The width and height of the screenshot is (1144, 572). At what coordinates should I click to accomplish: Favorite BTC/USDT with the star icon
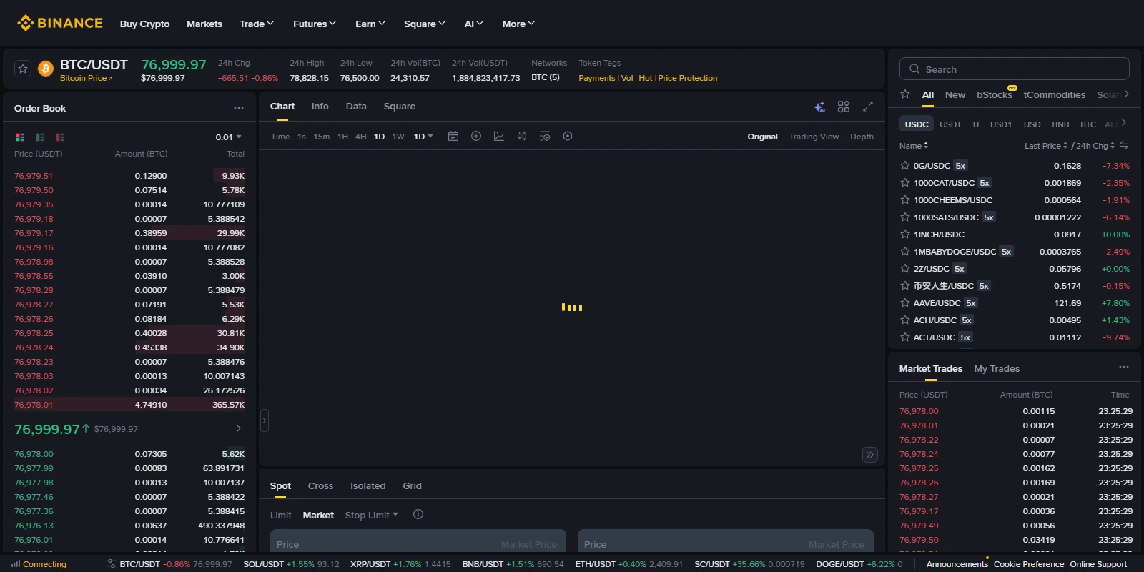point(23,69)
